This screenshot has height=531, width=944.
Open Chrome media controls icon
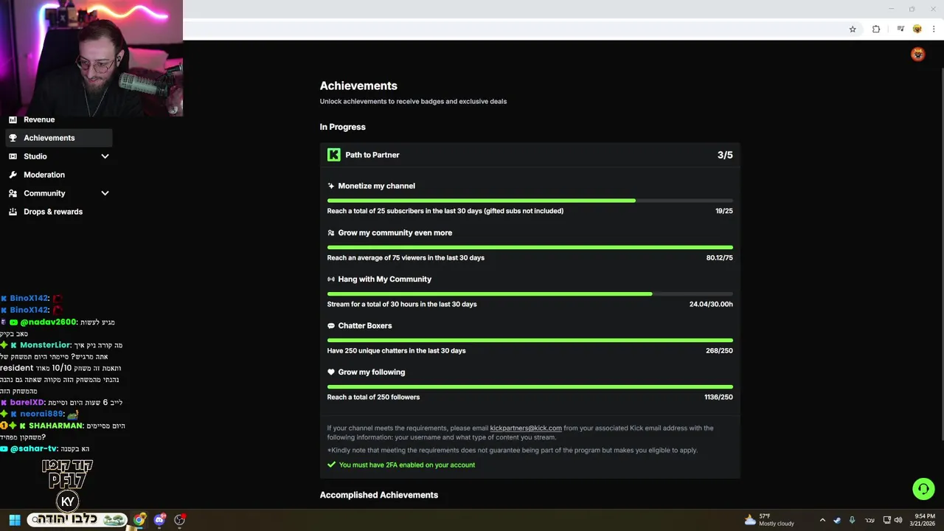(x=900, y=29)
